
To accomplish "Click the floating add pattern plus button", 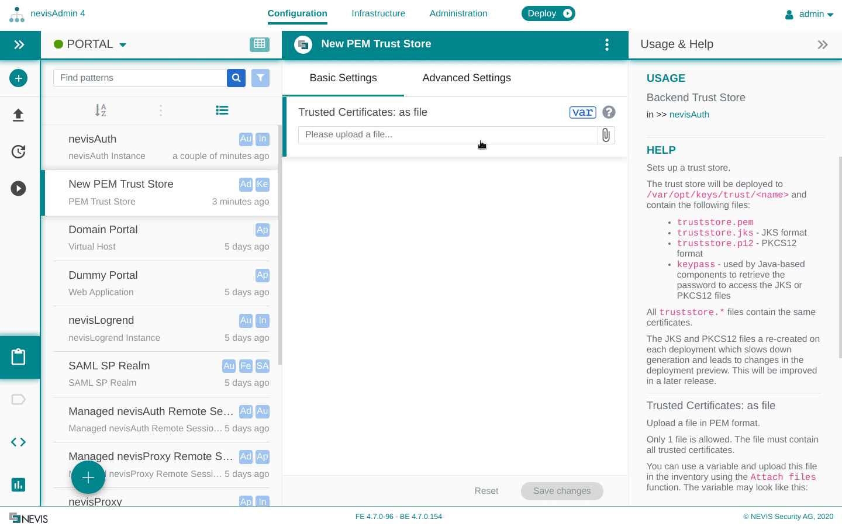I will (x=88, y=477).
